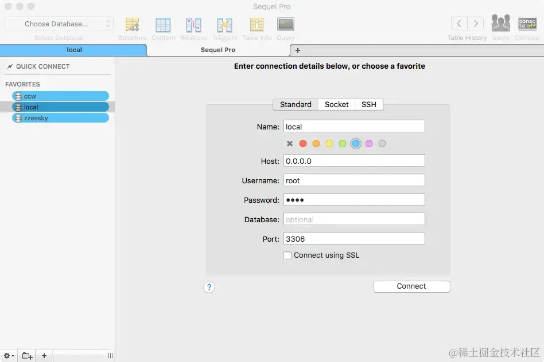
Task: Pick the red favorite color
Action: click(303, 143)
